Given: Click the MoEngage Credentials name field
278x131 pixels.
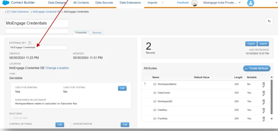Looking at the screenshot, I should pos(37,23).
